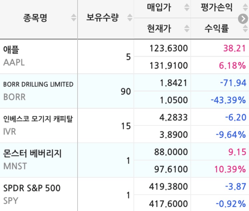The width and height of the screenshot is (249, 211).
Task: Sort by 수익률 column sort arrows
Action: 245,29
